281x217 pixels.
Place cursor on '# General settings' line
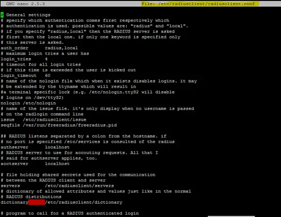click(26, 15)
